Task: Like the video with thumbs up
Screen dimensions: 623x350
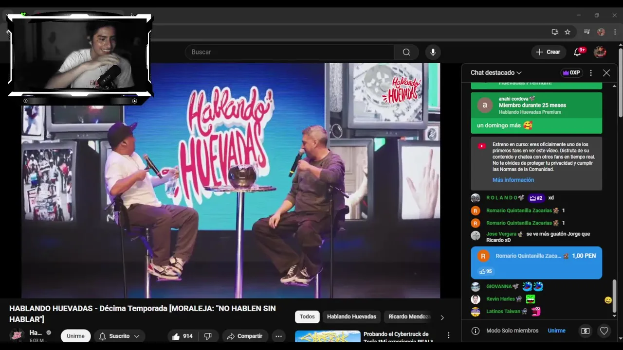Action: coord(183,336)
